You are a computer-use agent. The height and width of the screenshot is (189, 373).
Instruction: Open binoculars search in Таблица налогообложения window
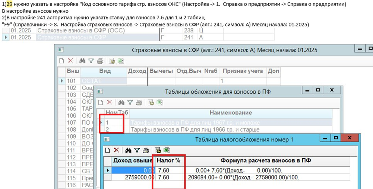pos(128,150)
